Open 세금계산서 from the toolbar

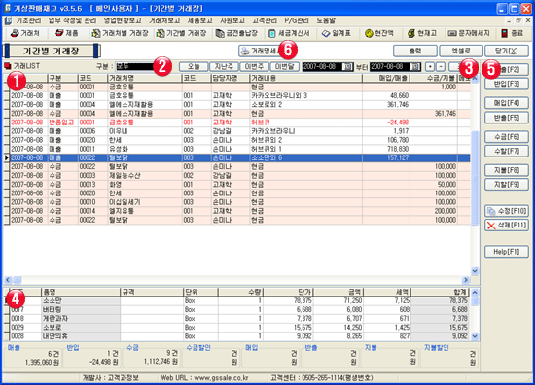[x=289, y=33]
